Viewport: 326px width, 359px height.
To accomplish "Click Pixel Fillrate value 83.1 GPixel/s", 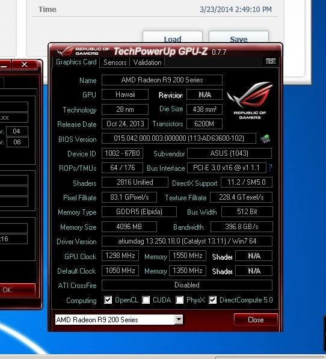I will (x=129, y=197).
